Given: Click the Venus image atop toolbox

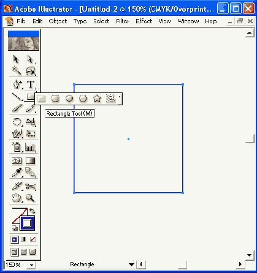Looking at the screenshot, I should click(x=23, y=43).
